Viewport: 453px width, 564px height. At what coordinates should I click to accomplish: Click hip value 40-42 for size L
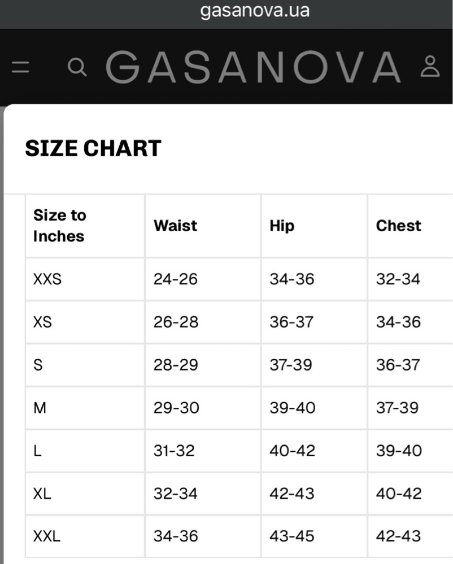tap(293, 451)
